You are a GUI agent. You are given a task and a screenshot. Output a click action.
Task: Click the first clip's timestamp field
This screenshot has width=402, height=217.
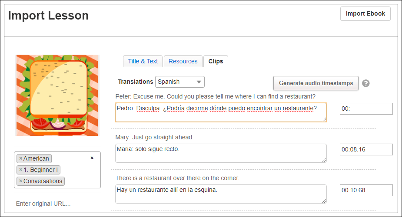366,108
